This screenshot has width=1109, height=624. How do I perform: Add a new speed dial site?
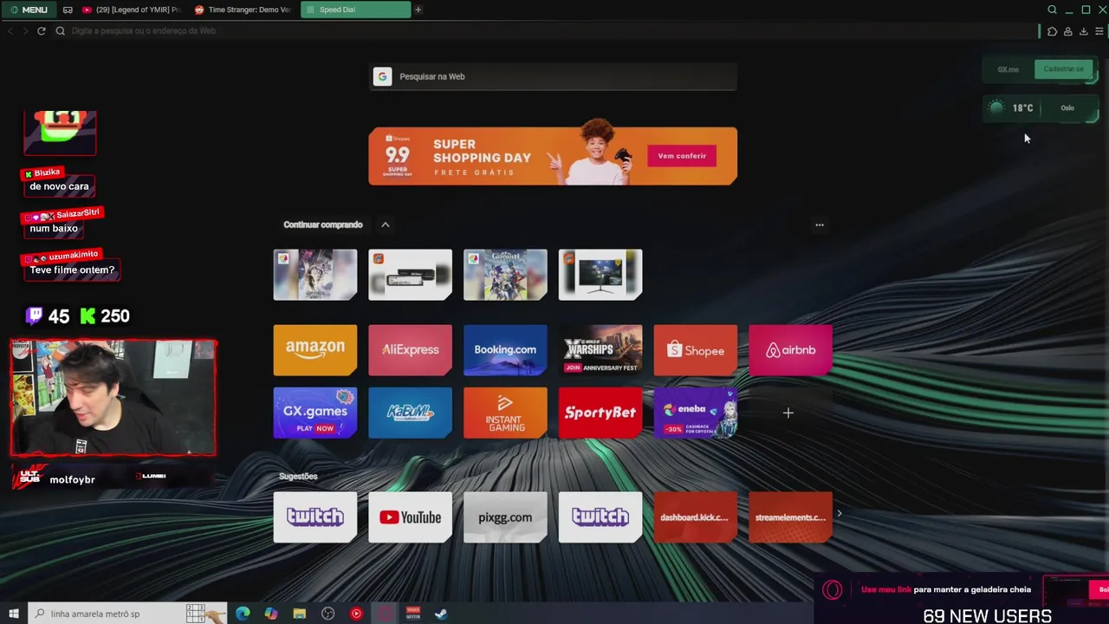788,413
